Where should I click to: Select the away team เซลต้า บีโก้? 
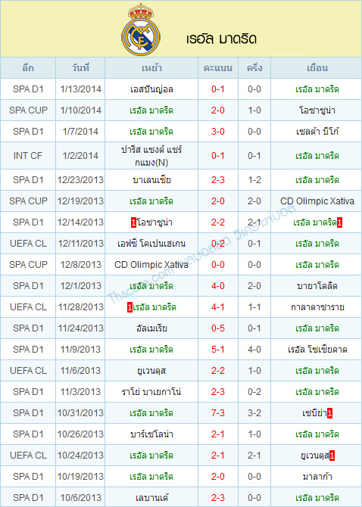point(317,132)
